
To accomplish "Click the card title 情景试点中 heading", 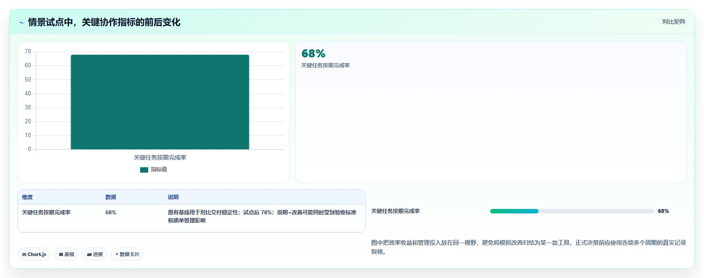I will [x=104, y=22].
